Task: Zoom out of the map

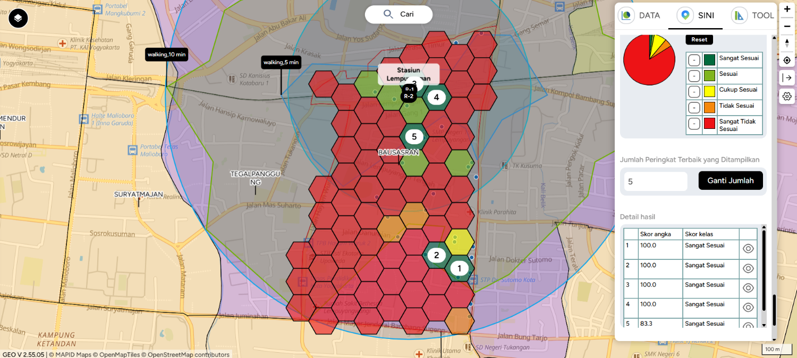Action: [x=787, y=26]
